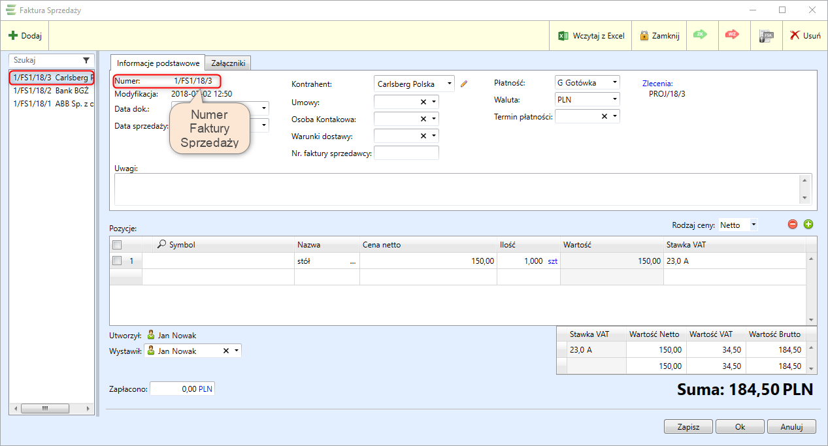Click the green ZK arrow icon
This screenshot has width=828, height=446.
701,35
